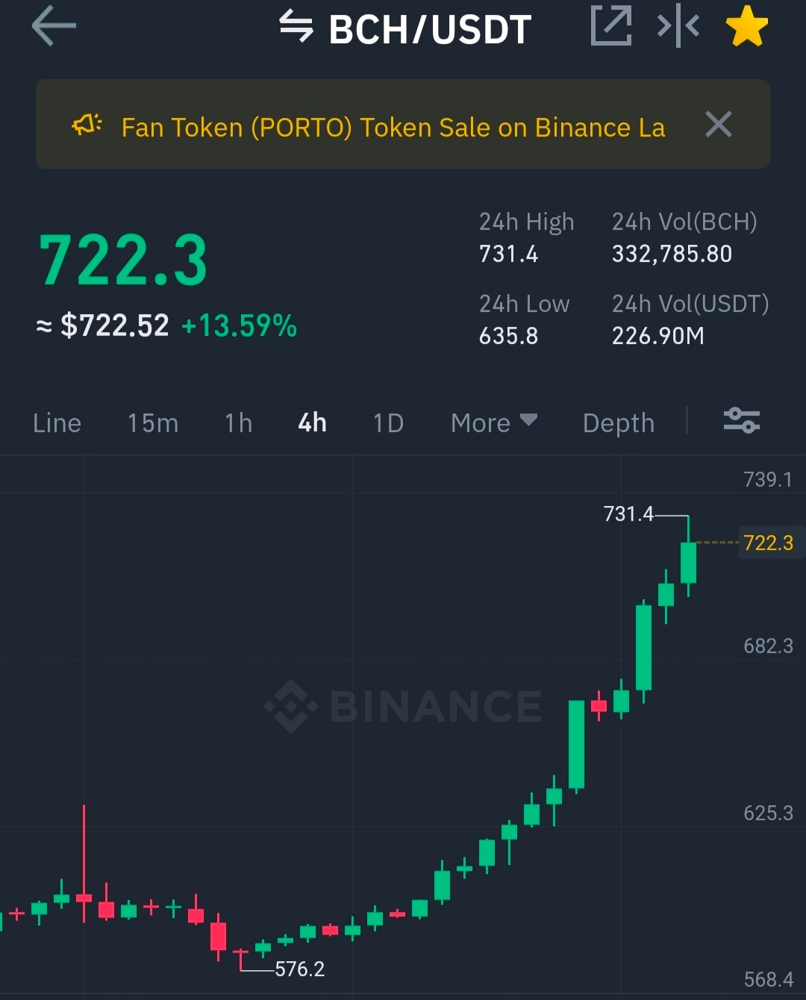Switch to Depth chart view
The height and width of the screenshot is (1000, 806).
tap(619, 423)
